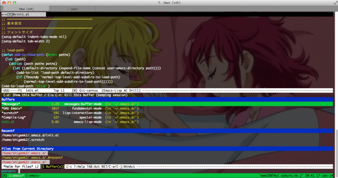Select *GNU Emacs* buffer row

click(167, 109)
